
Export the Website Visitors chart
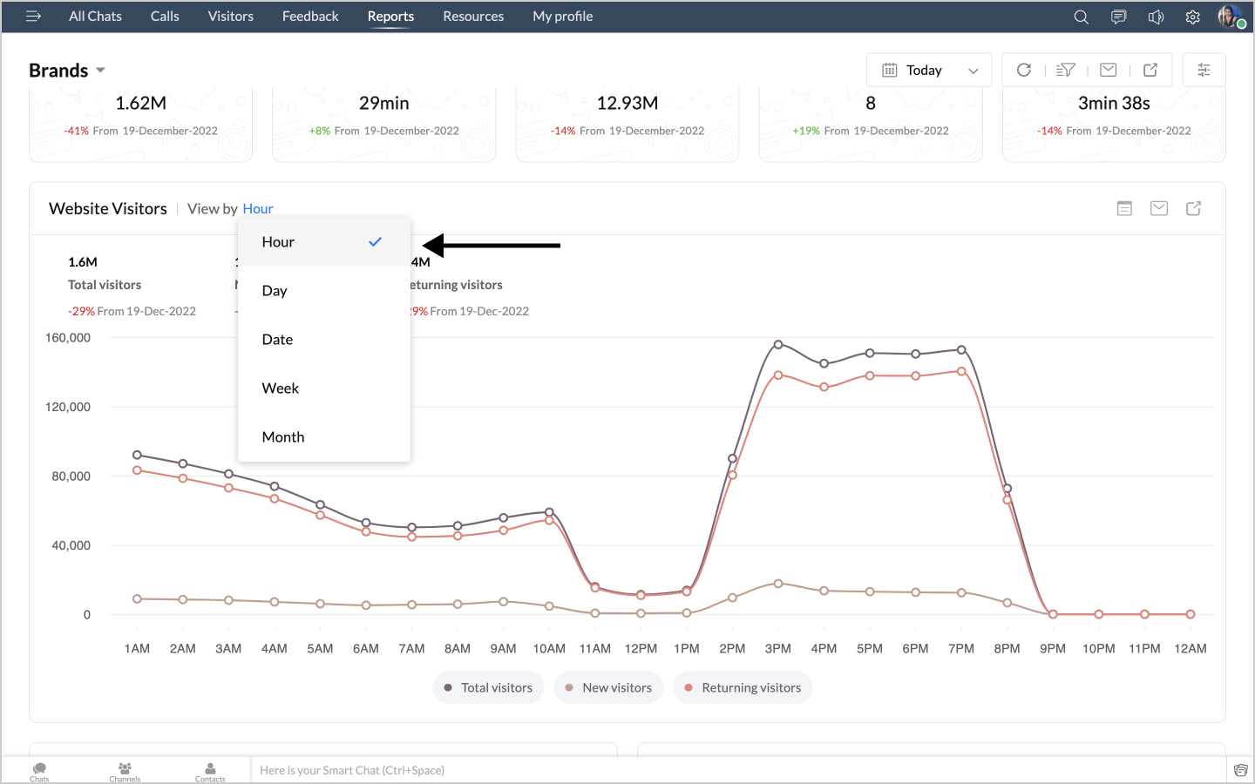(x=1194, y=208)
